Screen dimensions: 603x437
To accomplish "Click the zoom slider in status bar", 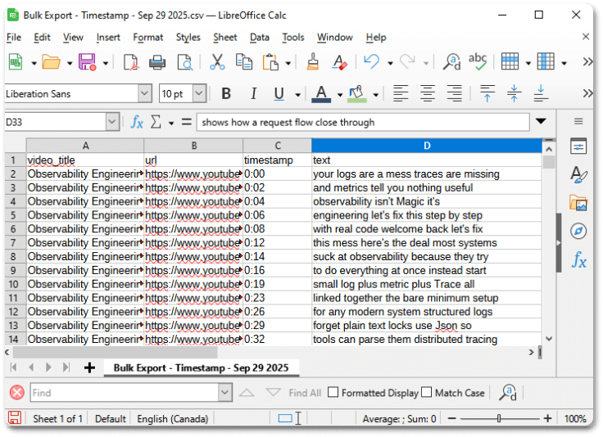I will point(499,418).
